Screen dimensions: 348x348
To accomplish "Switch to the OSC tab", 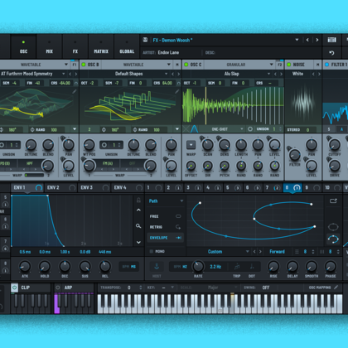I will click(x=23, y=47).
